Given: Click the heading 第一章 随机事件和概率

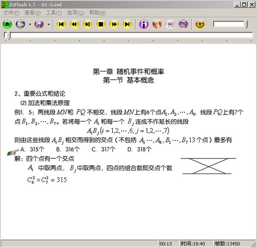Looking at the screenshot, I should point(128,72).
